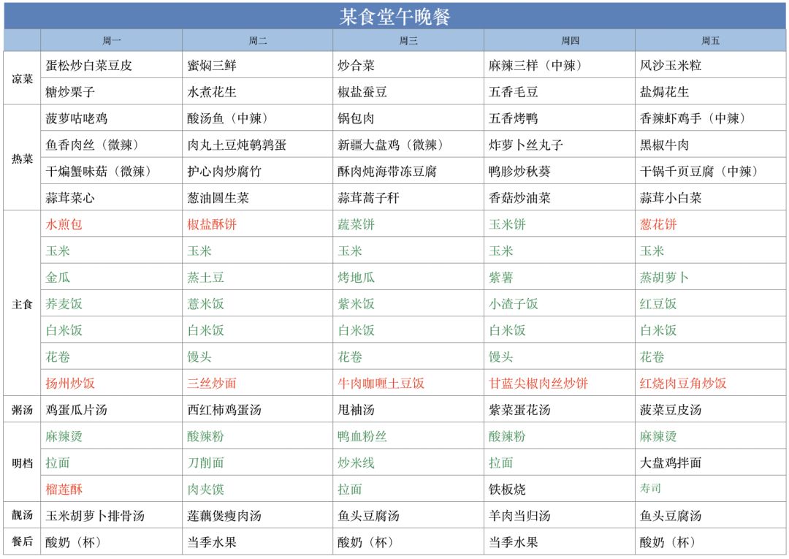Select the 粥汤 row label
The image size is (789, 559).
pyautogui.click(x=21, y=409)
